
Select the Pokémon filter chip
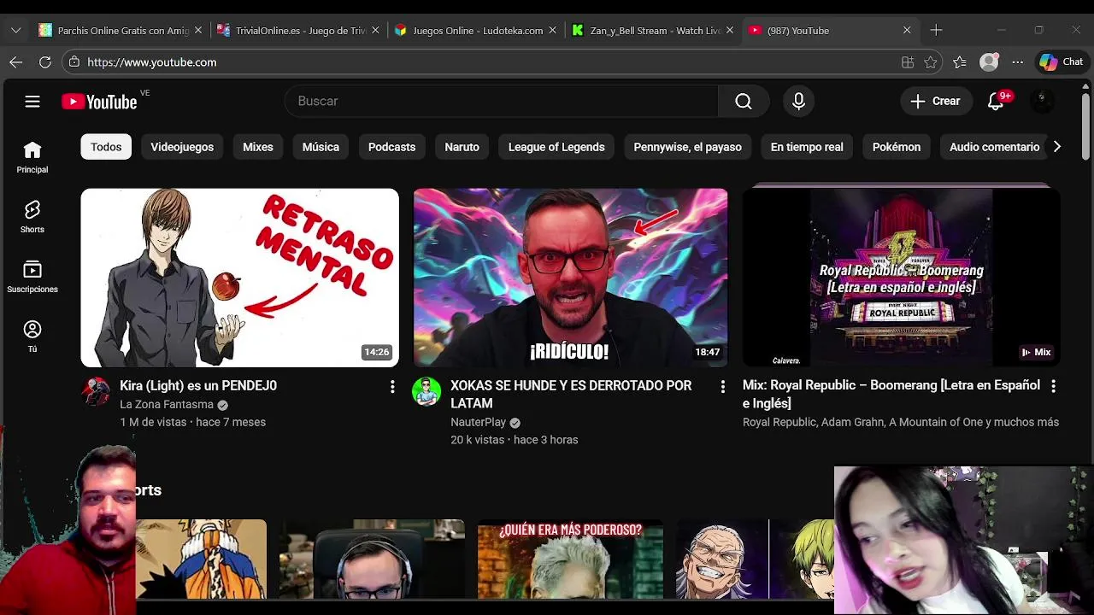pyautogui.click(x=897, y=147)
